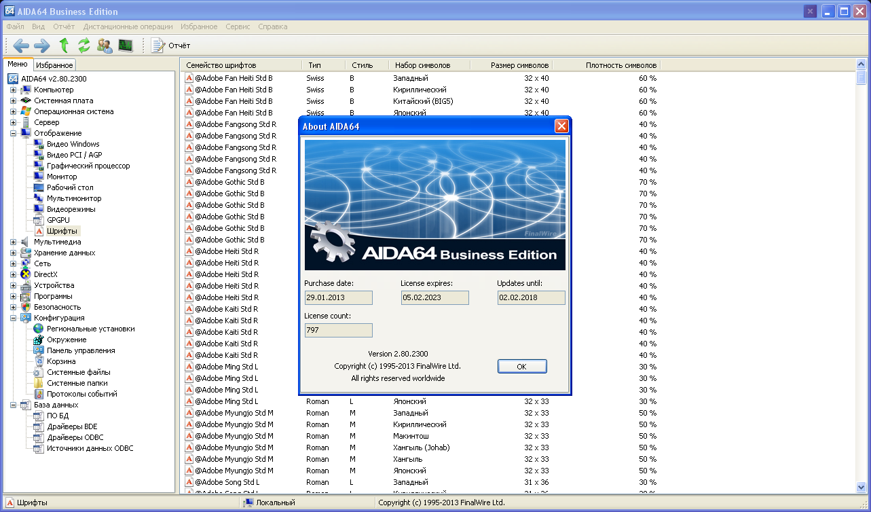Click the Отчёт report toolbar button
Viewport: 871px width, 512px height.
[170, 45]
